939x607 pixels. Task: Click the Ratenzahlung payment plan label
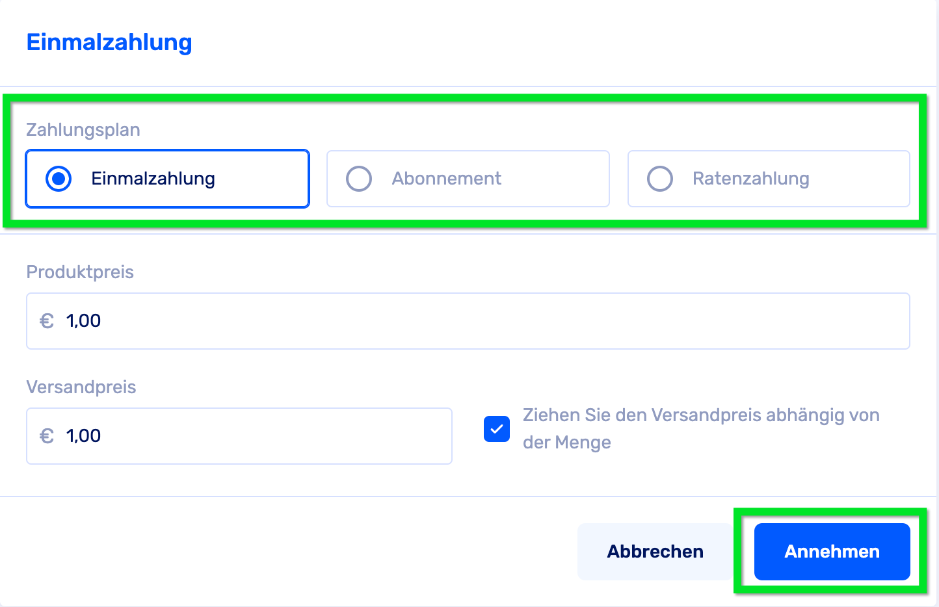(x=750, y=179)
